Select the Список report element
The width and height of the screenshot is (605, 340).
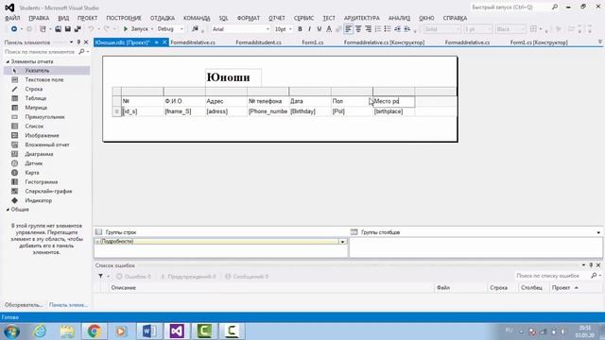46,126
